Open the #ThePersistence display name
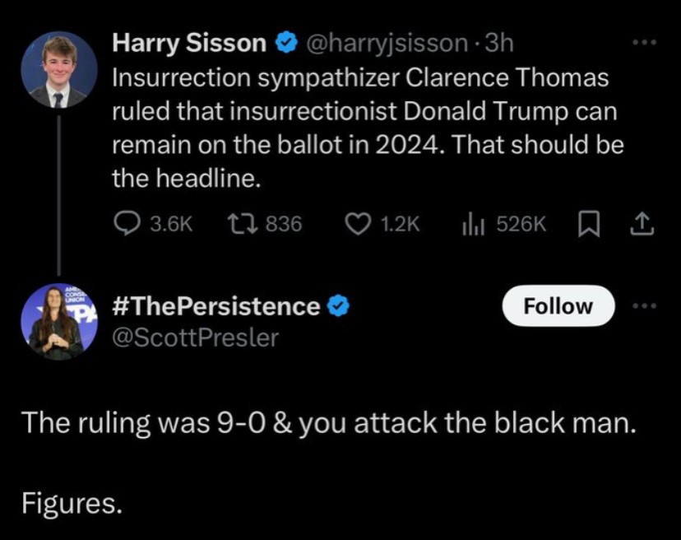Screen dimensions: 681x540 pos(214,306)
